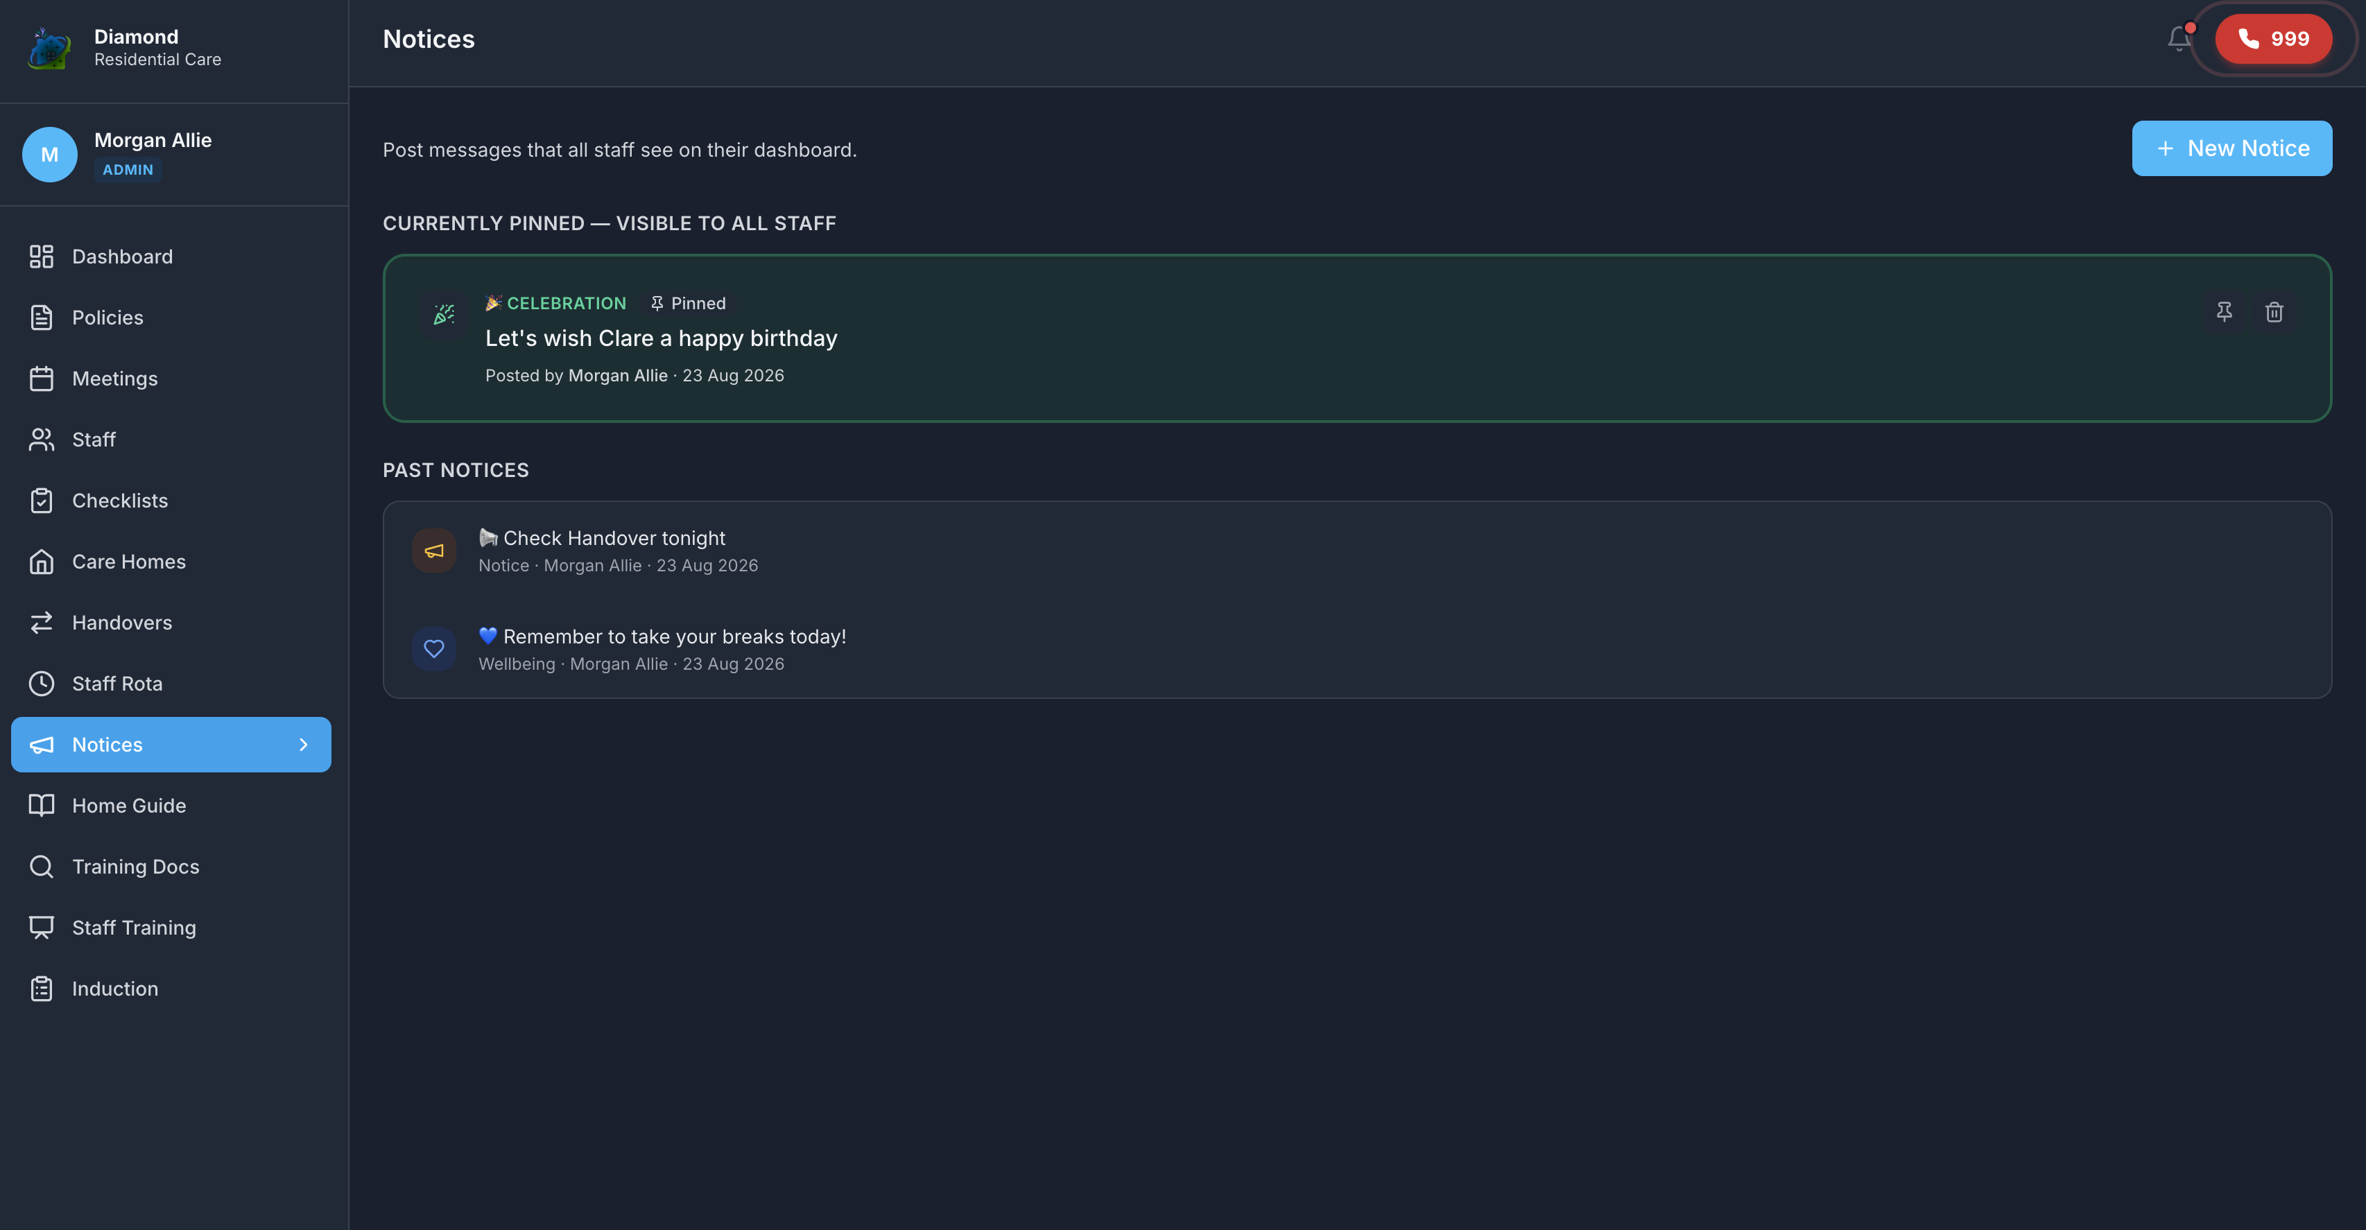Click the celebration party popper icon
This screenshot has height=1230, width=2366.
pyautogui.click(x=444, y=315)
